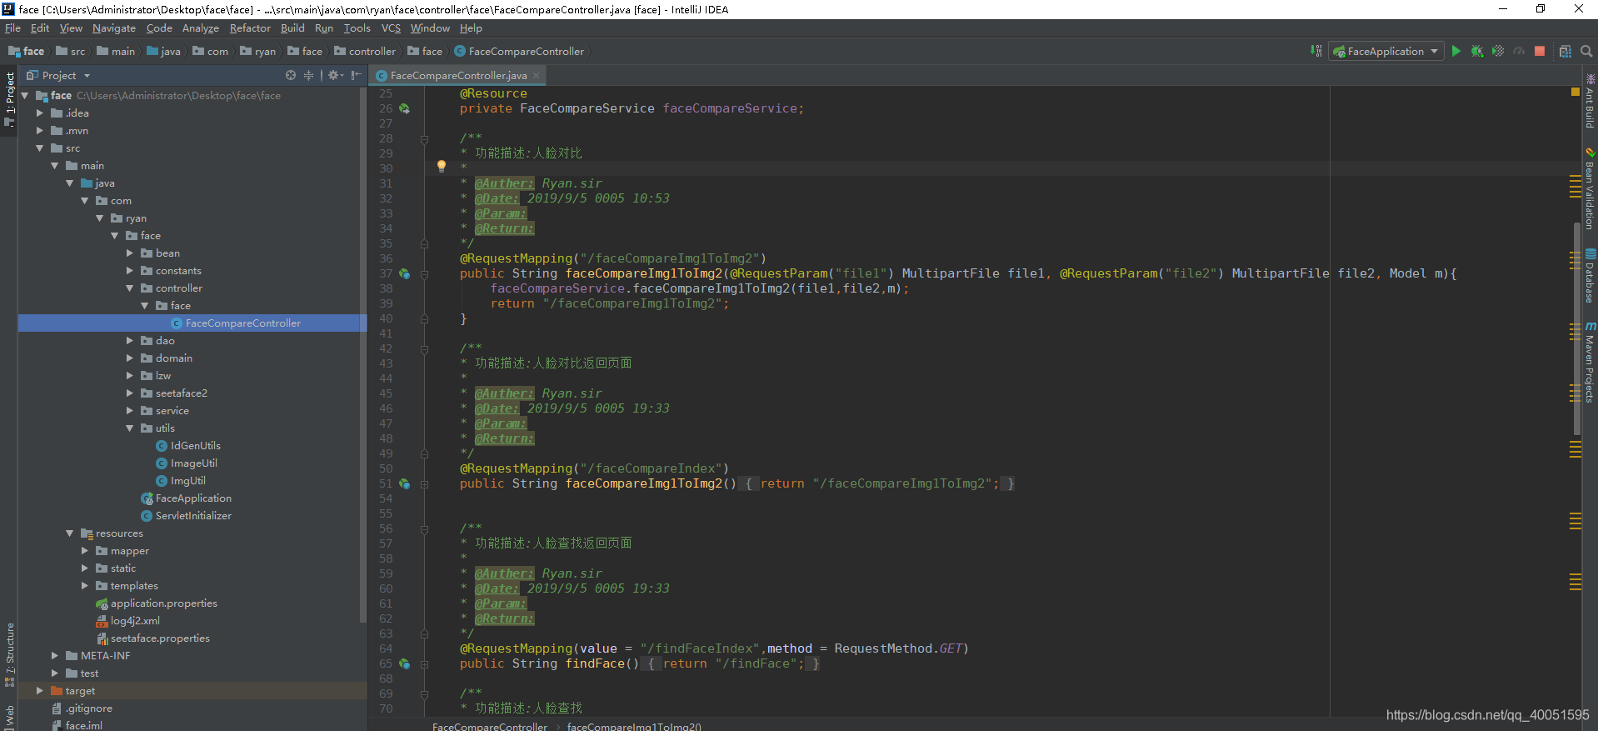Click gutter icon next to line 51
This screenshot has height=731, width=1598.
(404, 483)
